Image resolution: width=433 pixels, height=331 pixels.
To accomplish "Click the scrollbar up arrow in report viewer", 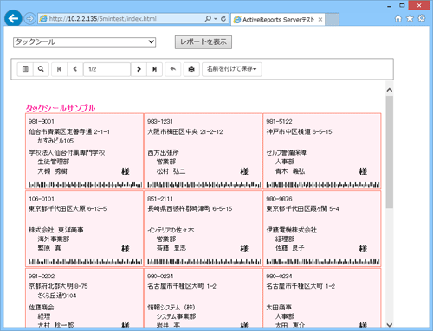I will [x=390, y=90].
